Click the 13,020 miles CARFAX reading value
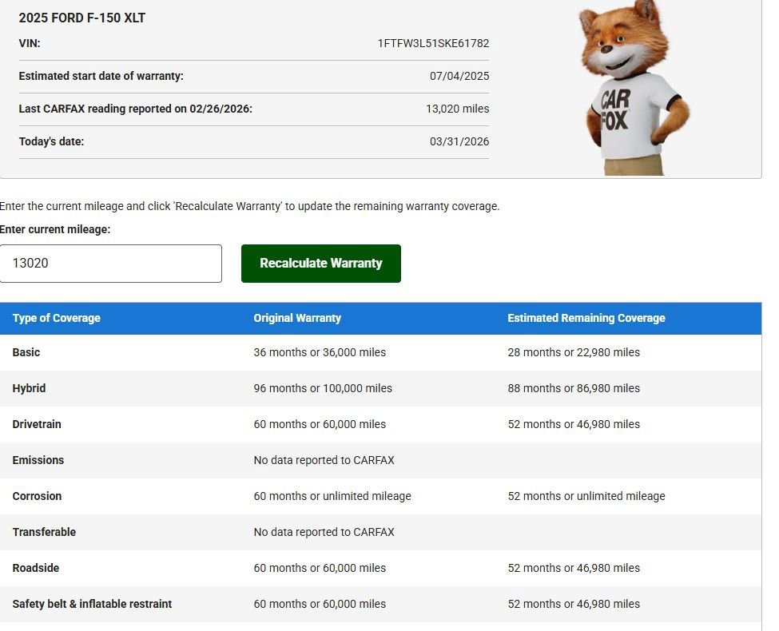This screenshot has width=779, height=631. tap(457, 109)
